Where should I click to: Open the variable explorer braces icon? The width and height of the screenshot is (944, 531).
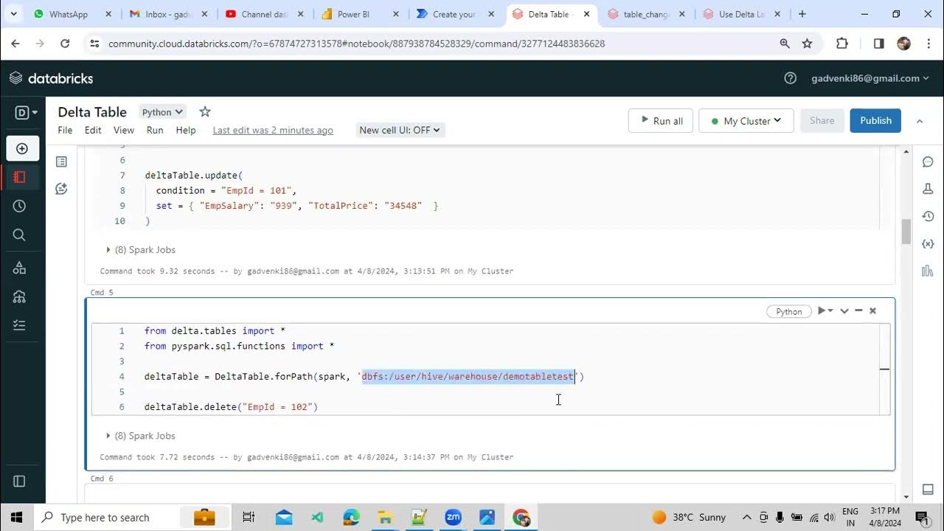(928, 243)
